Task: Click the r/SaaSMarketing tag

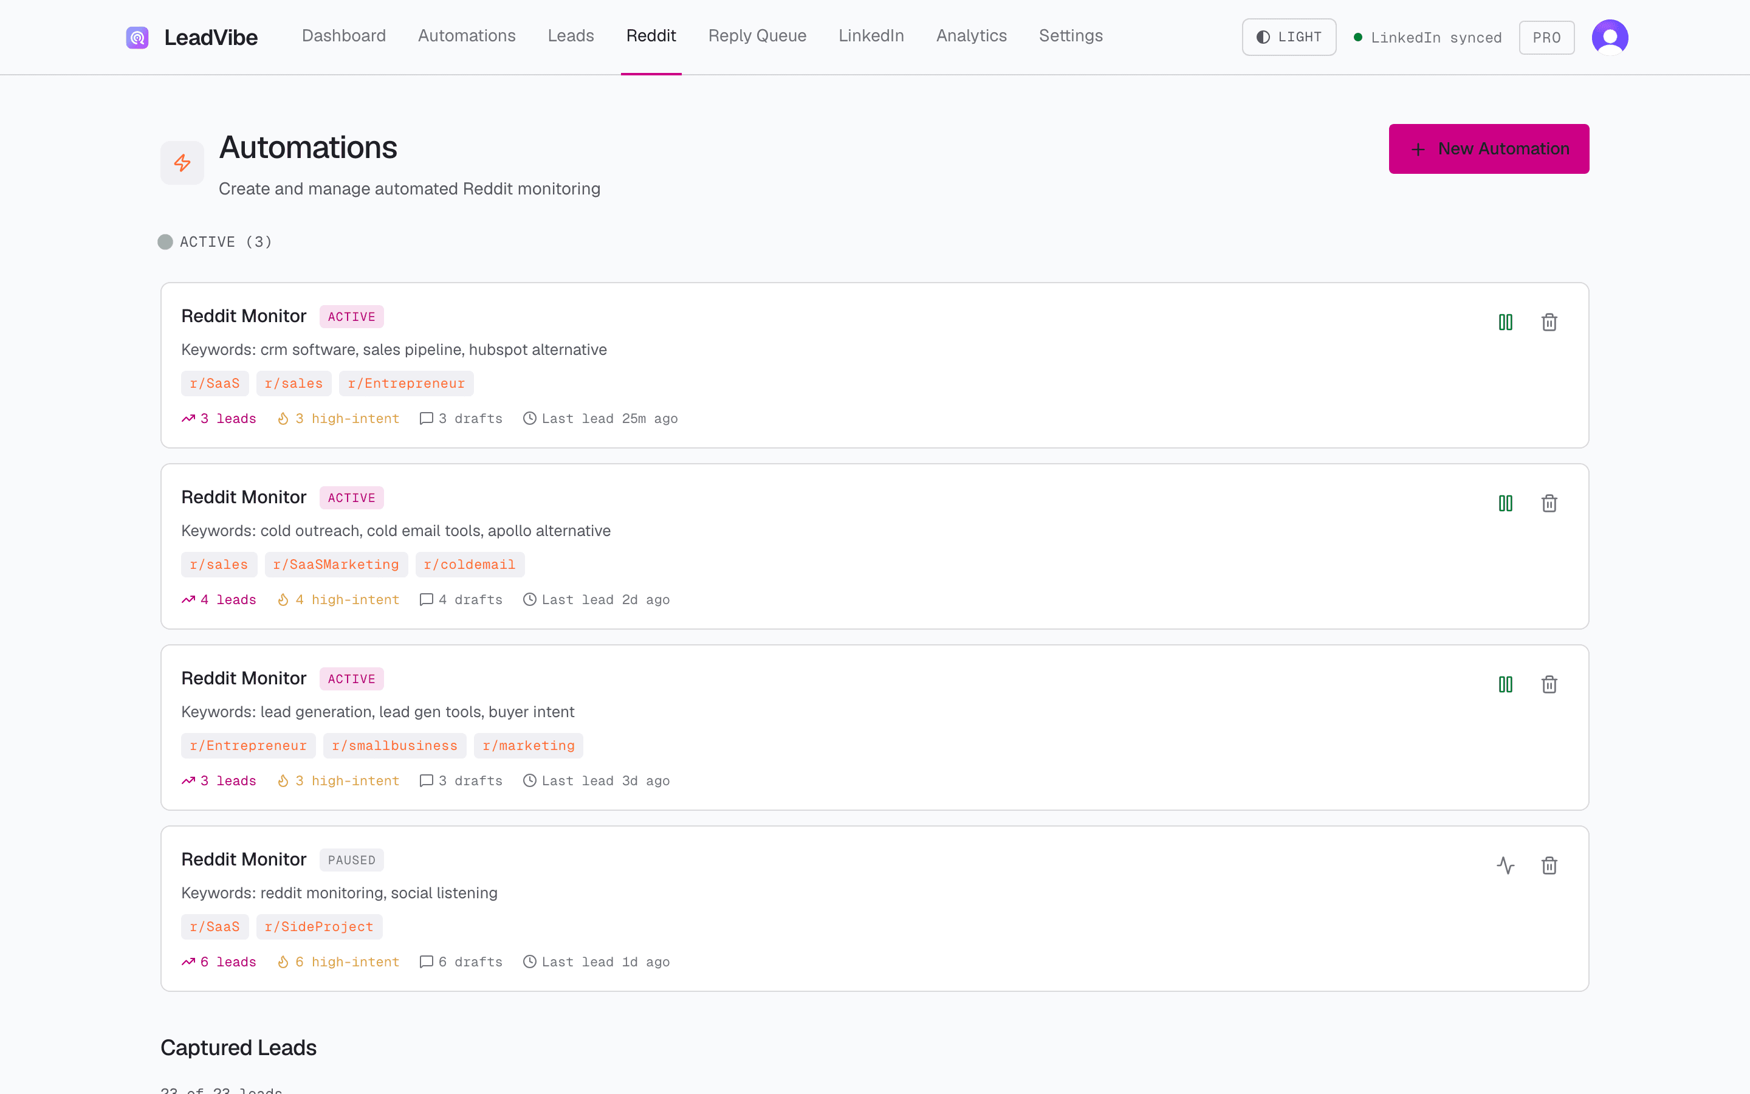Action: [336, 565]
